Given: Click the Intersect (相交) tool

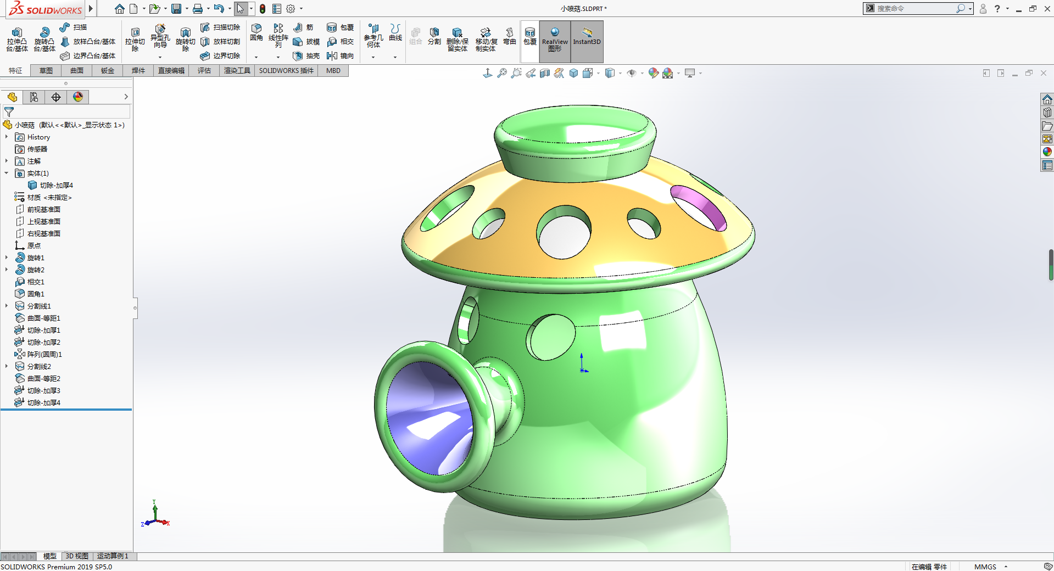Looking at the screenshot, I should [341, 42].
